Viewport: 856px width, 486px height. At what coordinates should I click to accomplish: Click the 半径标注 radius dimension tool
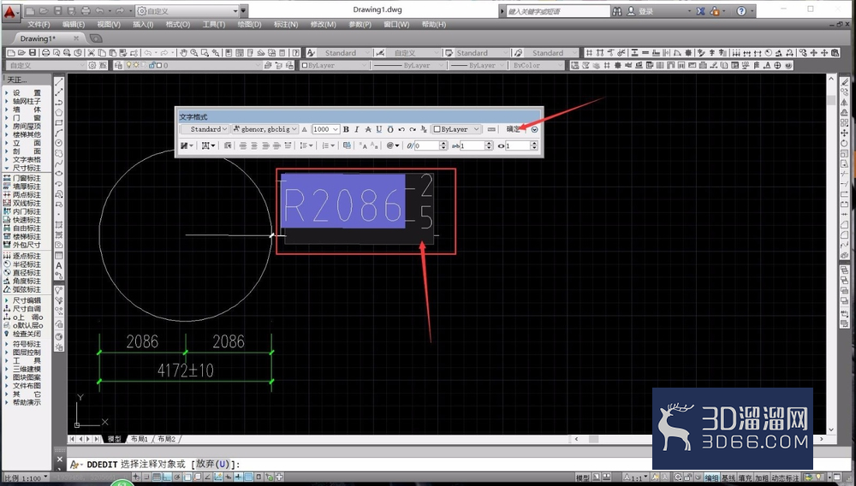[22, 264]
